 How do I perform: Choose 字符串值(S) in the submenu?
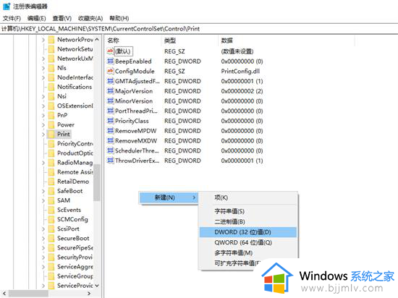(248, 211)
